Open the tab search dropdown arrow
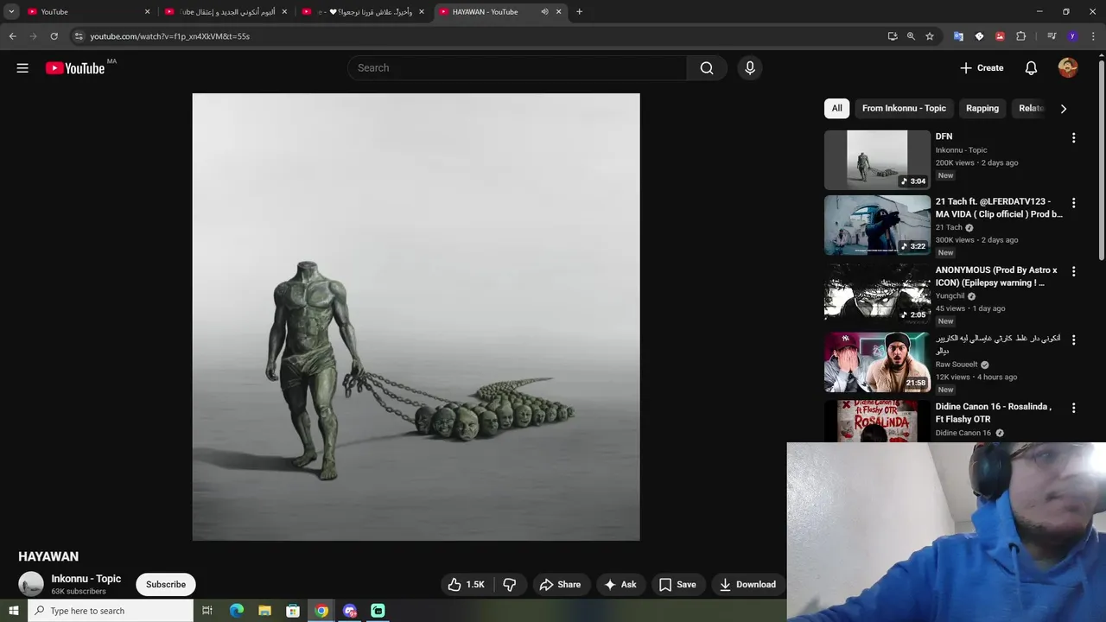Viewport: 1106px width, 622px height. (x=11, y=12)
